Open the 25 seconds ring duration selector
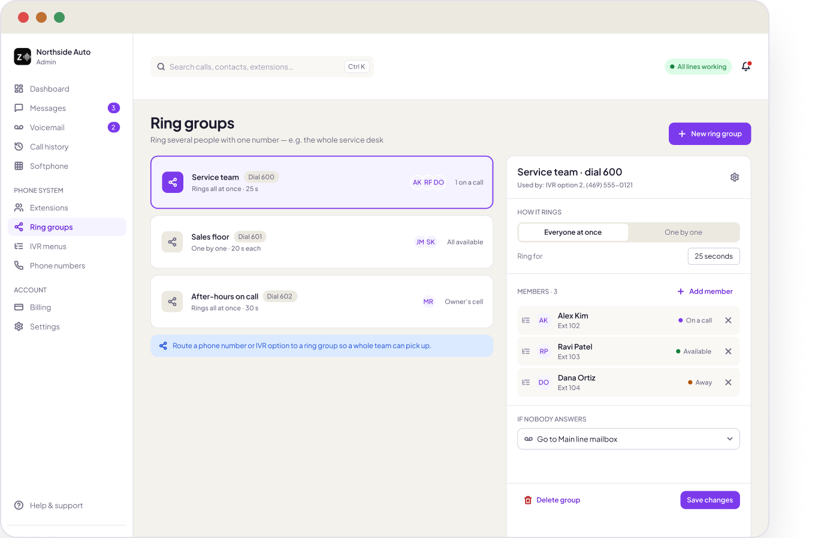This screenshot has height=538, width=815. 714,256
